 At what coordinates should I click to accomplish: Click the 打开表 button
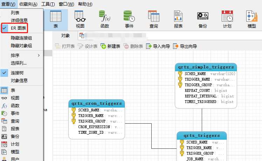click(65, 46)
